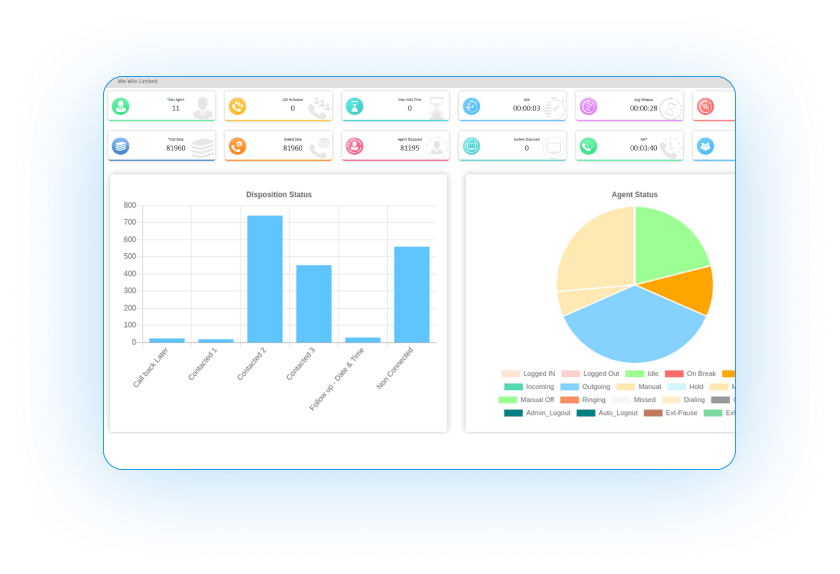The image size is (840, 574).
Task: Toggle the On Break legend entry
Action: pos(690,374)
